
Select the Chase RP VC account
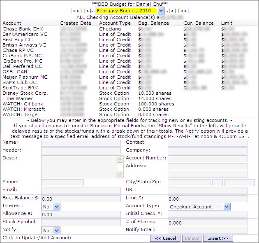point(18,50)
